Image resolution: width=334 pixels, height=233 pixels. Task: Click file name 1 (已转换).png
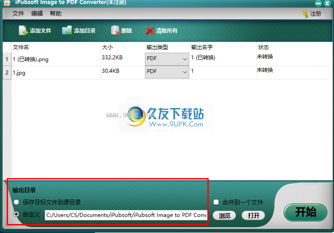tap(30, 59)
